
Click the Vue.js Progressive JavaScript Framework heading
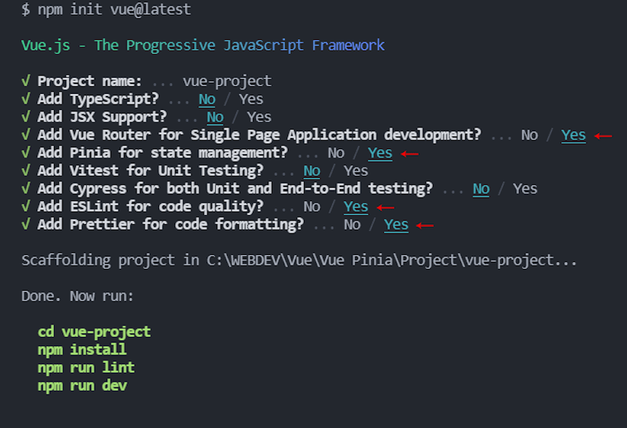click(202, 46)
